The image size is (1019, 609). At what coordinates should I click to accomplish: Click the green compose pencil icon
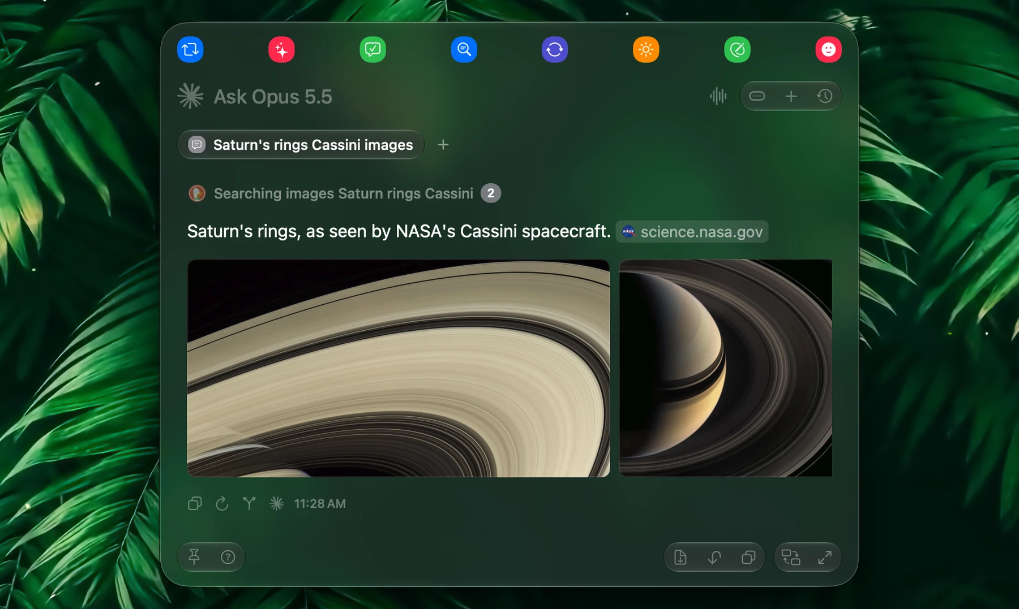click(737, 50)
